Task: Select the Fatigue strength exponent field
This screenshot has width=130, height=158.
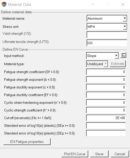Action: pos(106,80)
